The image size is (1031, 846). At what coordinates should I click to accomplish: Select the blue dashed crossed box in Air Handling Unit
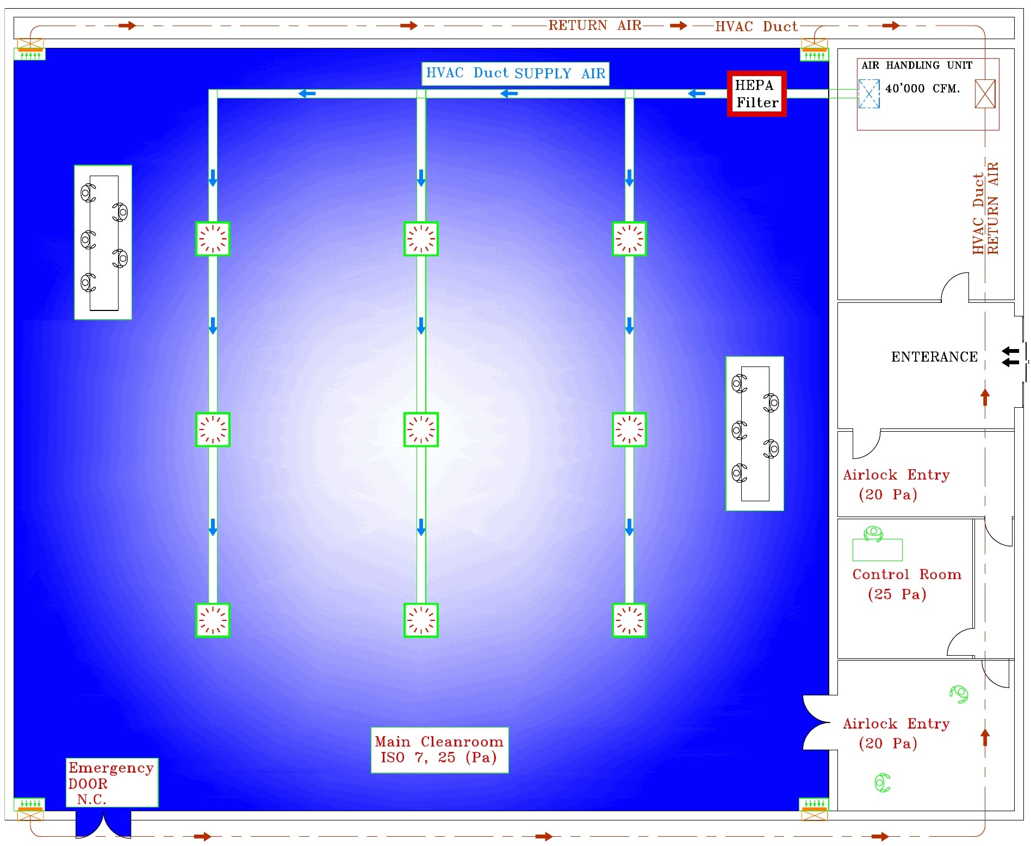[869, 94]
